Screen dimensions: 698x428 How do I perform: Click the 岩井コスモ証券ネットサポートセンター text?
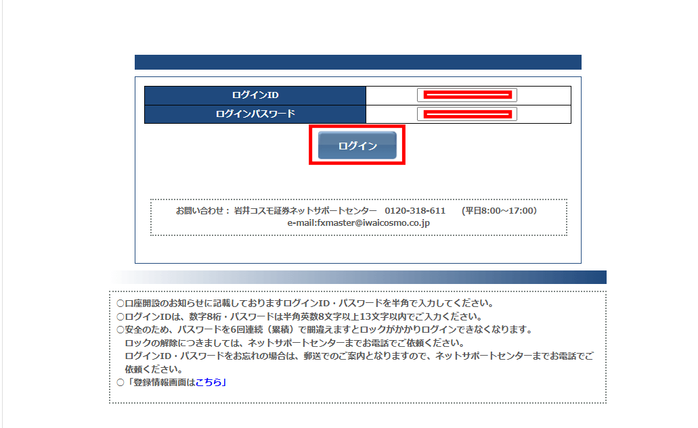305,211
